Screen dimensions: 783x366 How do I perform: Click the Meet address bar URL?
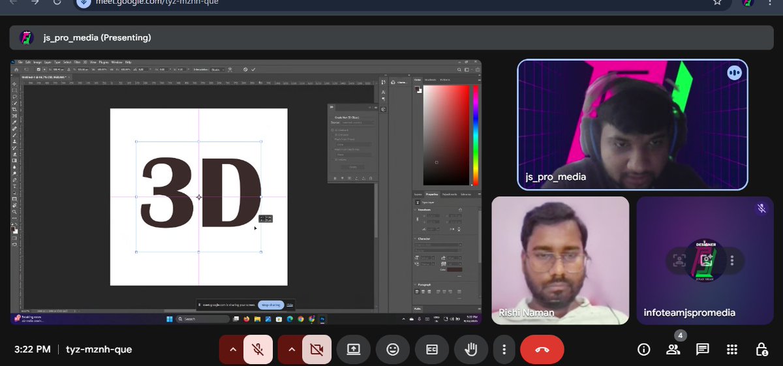click(157, 2)
